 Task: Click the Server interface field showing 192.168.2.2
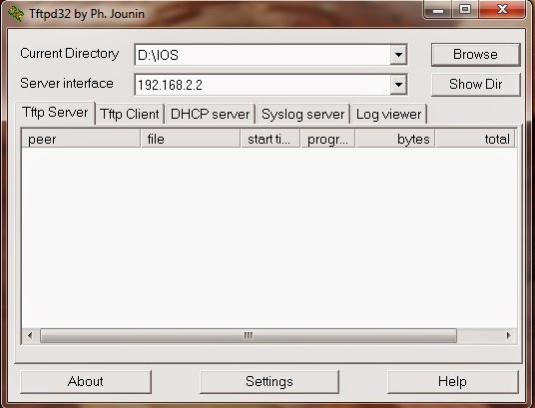coord(270,84)
